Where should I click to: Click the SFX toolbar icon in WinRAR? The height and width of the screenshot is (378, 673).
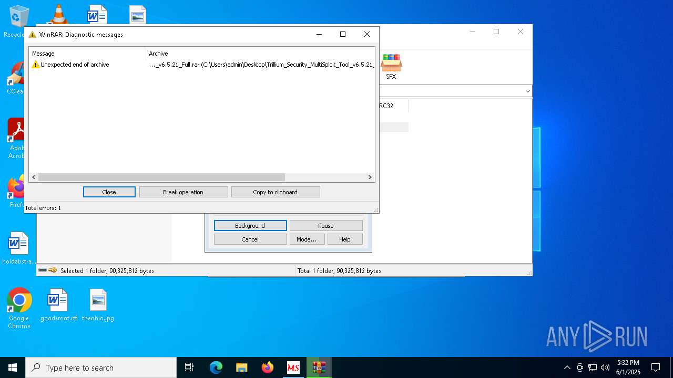click(x=391, y=67)
